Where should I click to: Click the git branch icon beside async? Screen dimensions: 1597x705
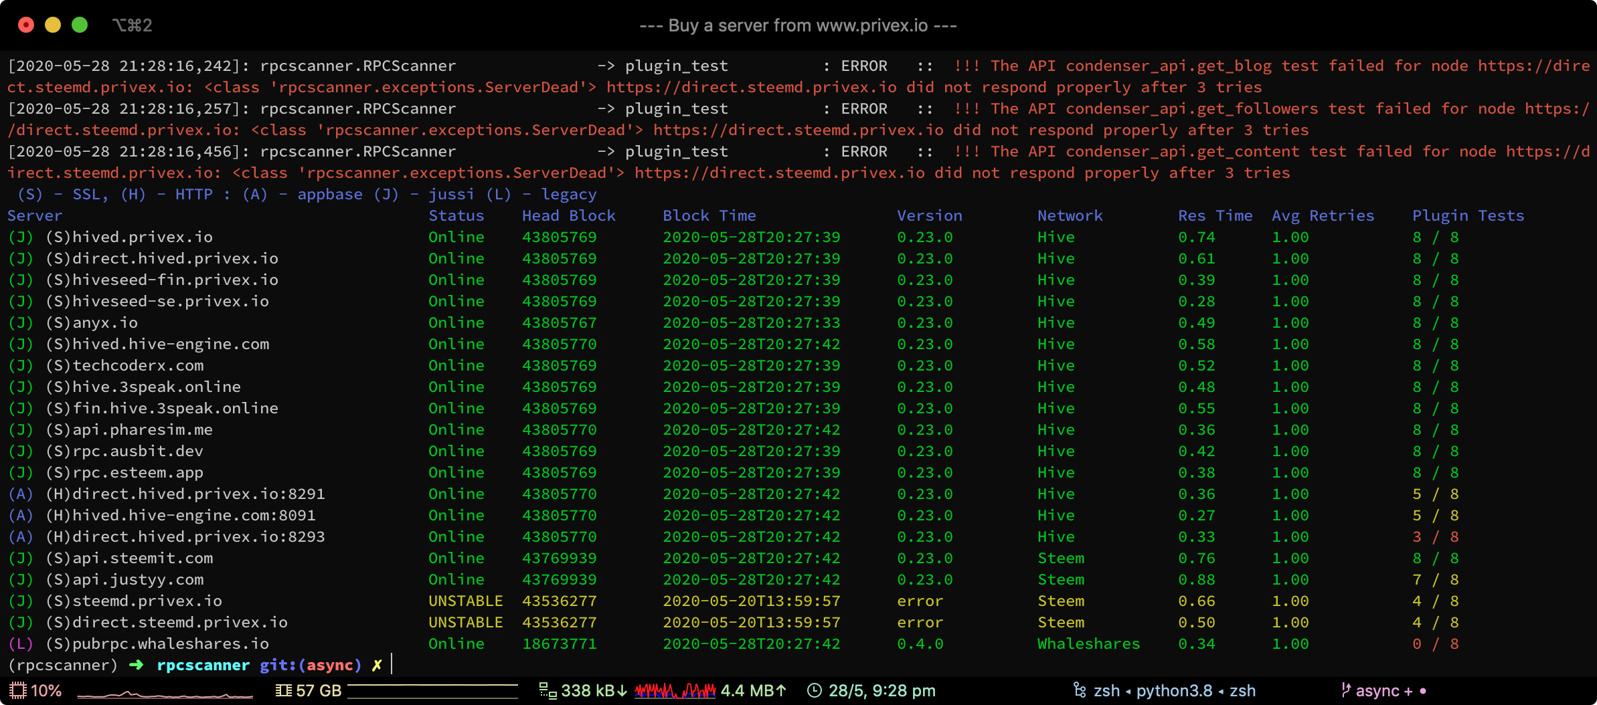(x=1345, y=690)
